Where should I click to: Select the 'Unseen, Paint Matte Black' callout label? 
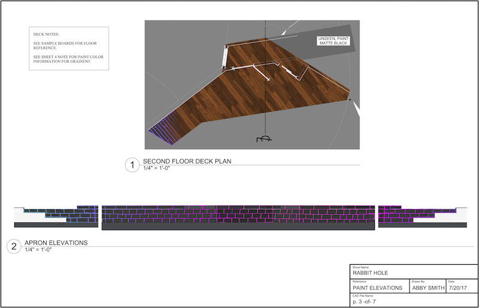pos(332,41)
